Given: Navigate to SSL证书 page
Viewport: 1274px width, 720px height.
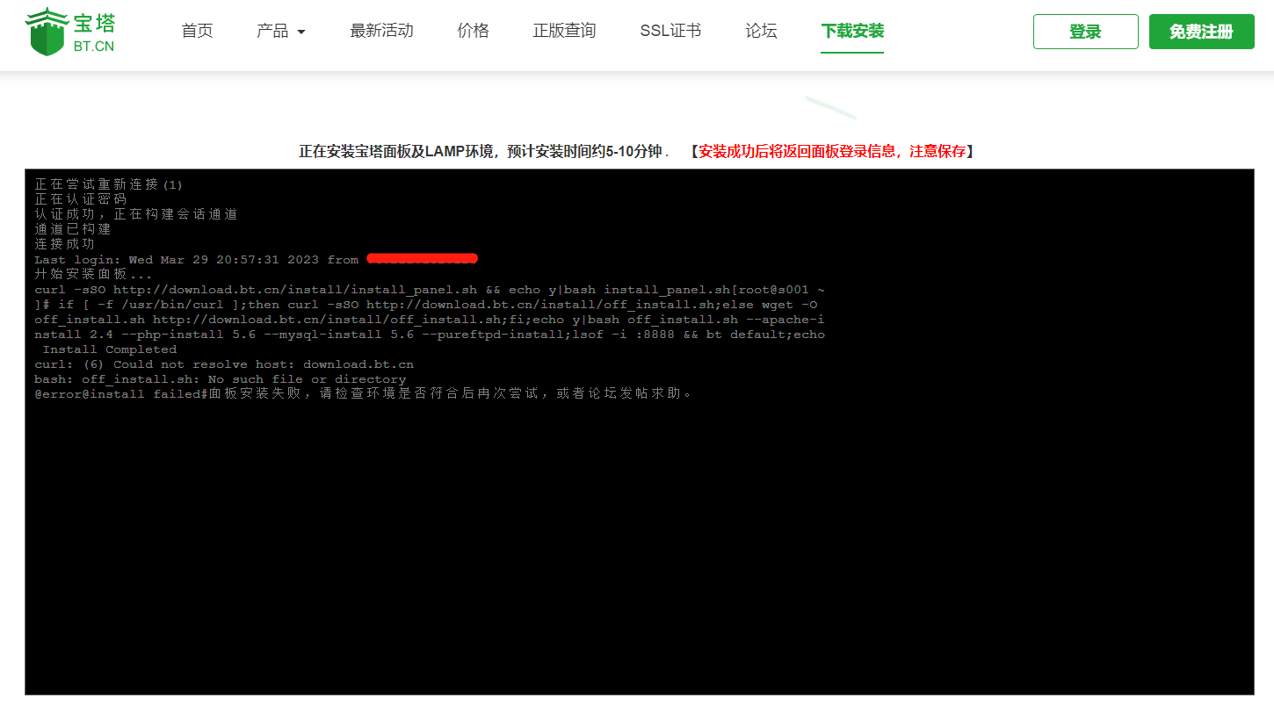Looking at the screenshot, I should click(670, 32).
